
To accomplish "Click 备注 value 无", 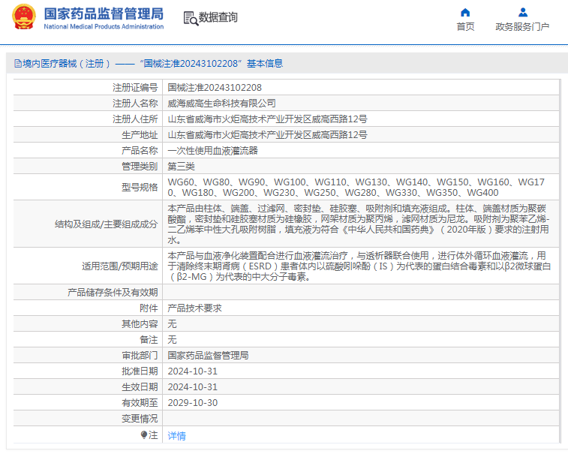I will click(172, 339).
